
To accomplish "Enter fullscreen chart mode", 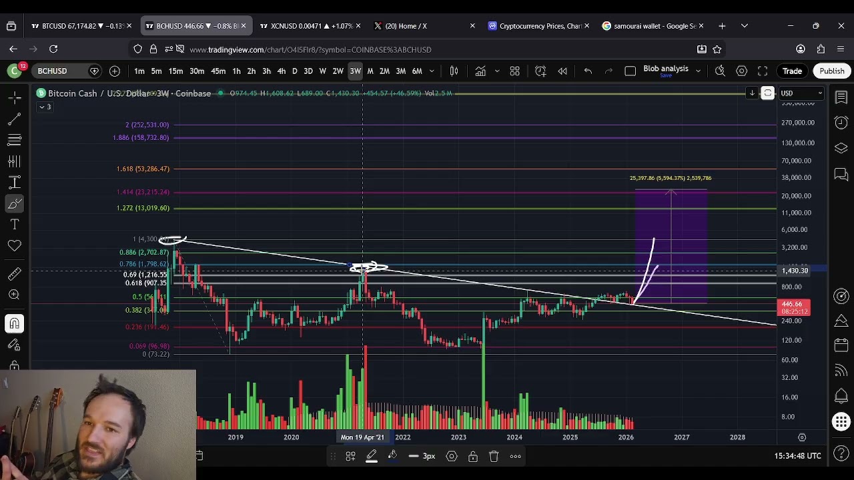I will (x=763, y=71).
